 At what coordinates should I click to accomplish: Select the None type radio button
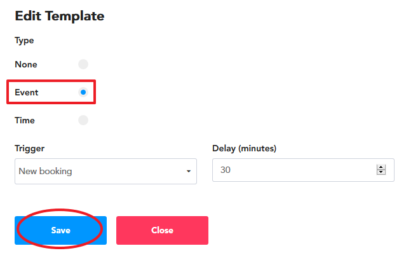point(83,64)
